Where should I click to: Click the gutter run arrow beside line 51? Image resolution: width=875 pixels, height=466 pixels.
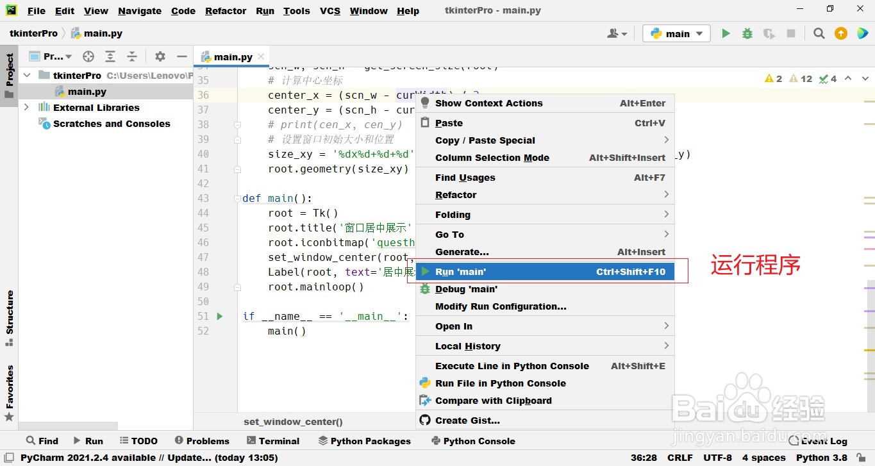click(220, 316)
